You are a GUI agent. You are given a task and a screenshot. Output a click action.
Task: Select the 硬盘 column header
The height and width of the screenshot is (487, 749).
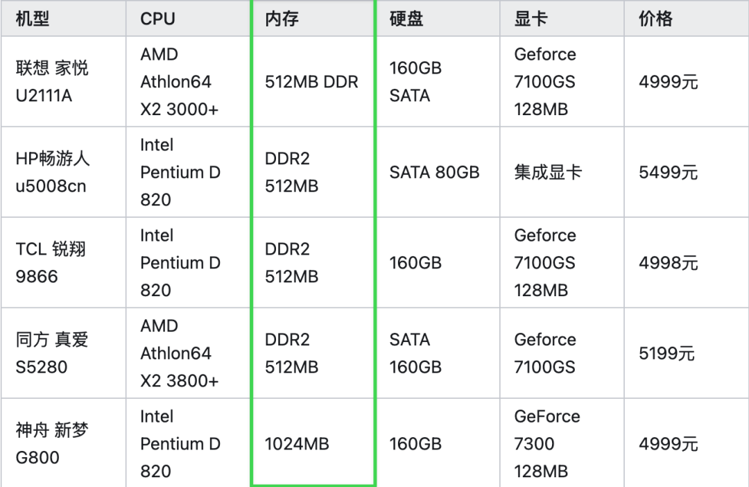tap(406, 19)
